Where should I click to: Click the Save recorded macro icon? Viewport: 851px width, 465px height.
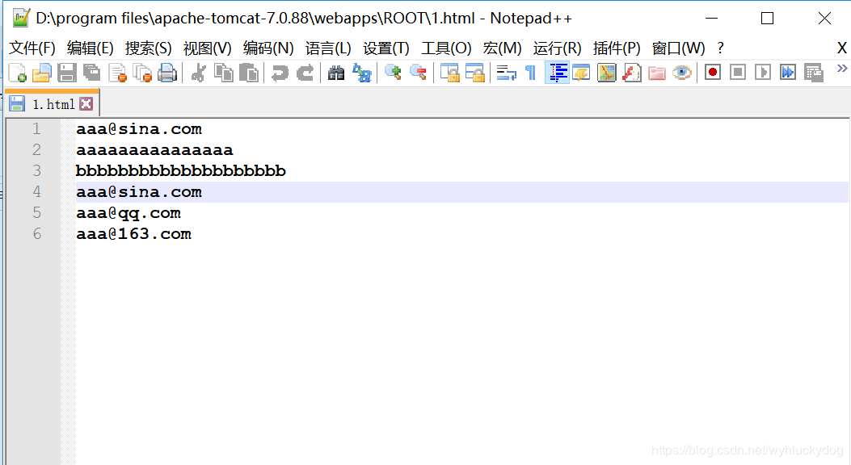pos(814,72)
